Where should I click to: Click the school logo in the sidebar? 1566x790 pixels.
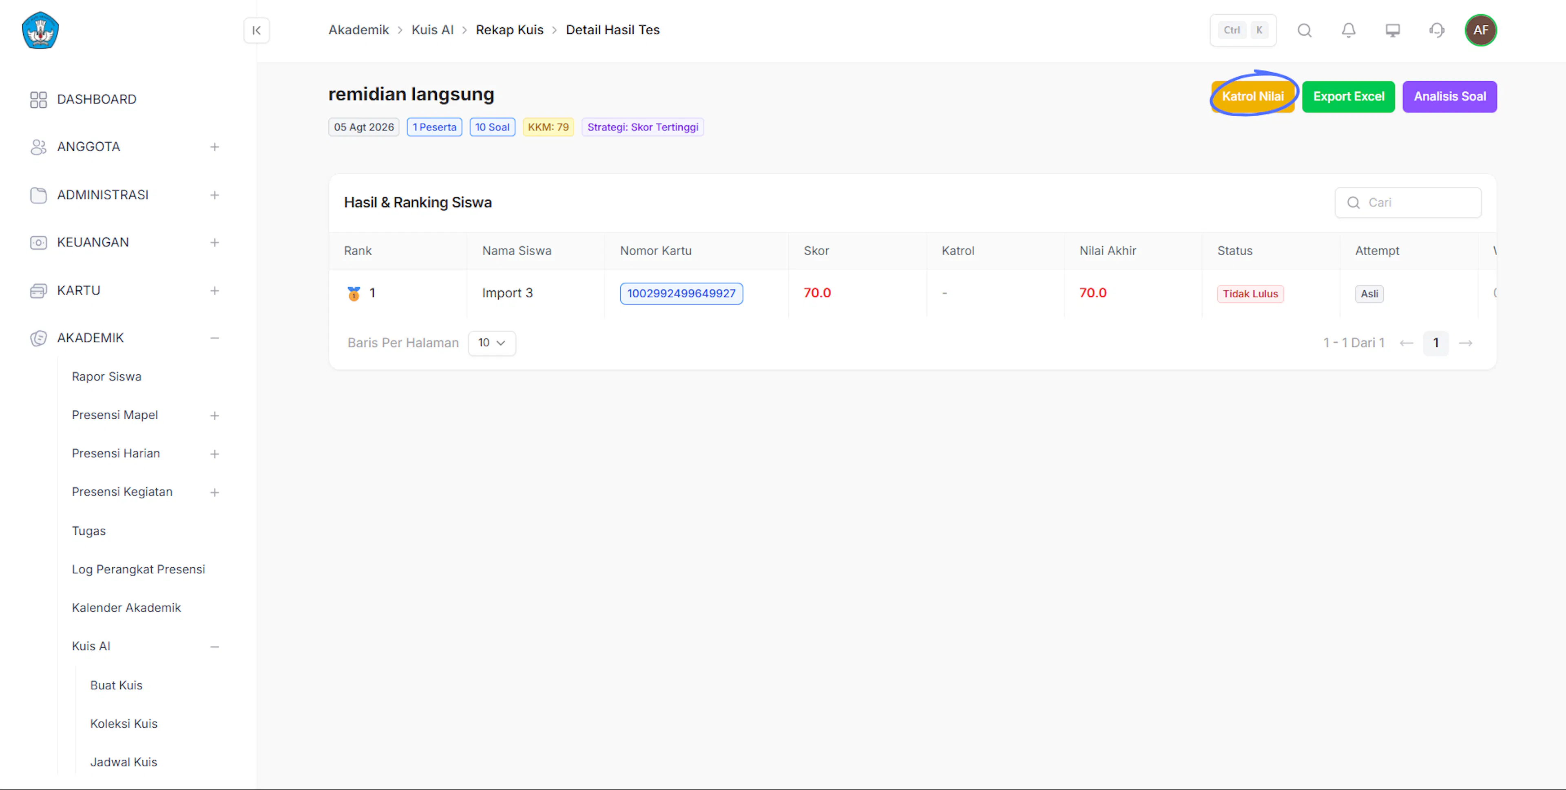[40, 31]
